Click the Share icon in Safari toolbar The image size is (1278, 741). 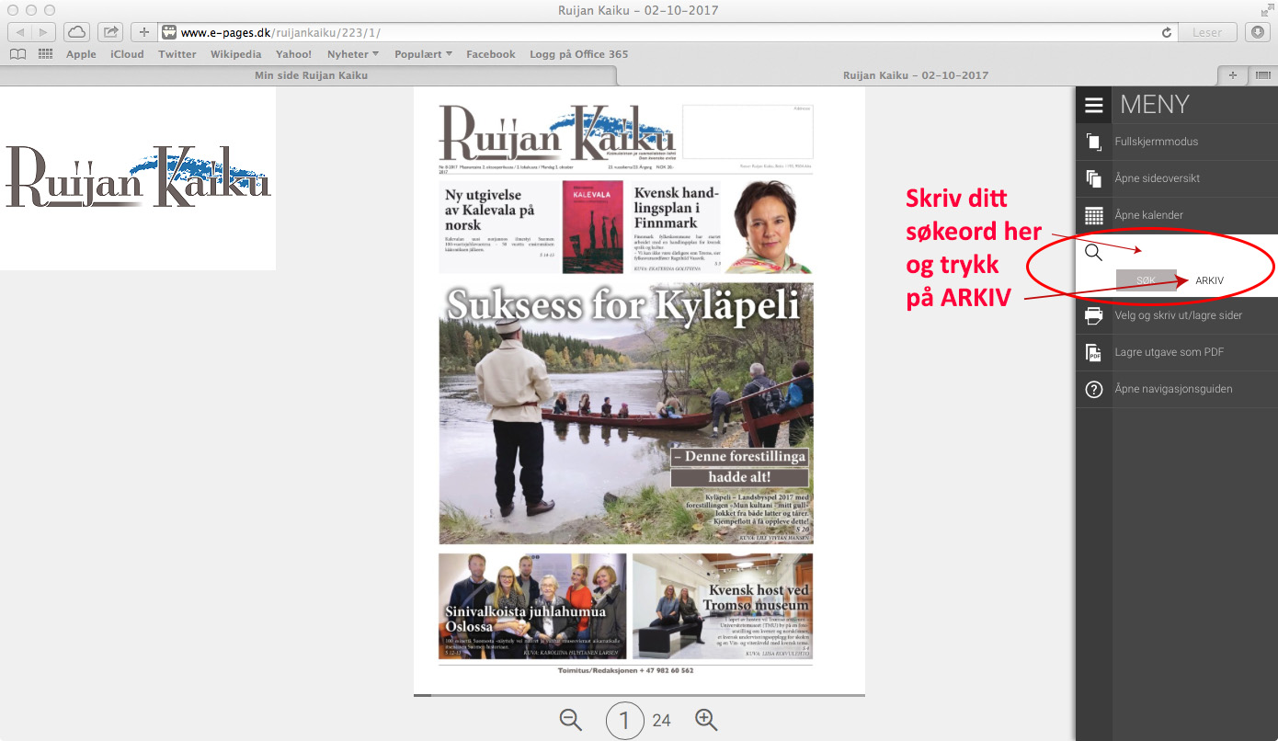pos(111,32)
